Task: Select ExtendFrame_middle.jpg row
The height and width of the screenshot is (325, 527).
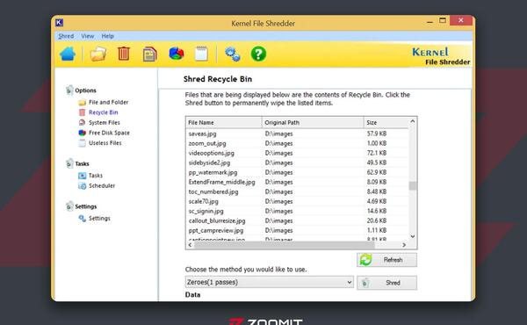Action: 298,182
